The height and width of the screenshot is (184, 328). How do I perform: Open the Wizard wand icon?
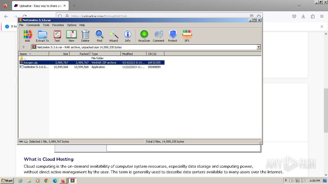(114, 36)
